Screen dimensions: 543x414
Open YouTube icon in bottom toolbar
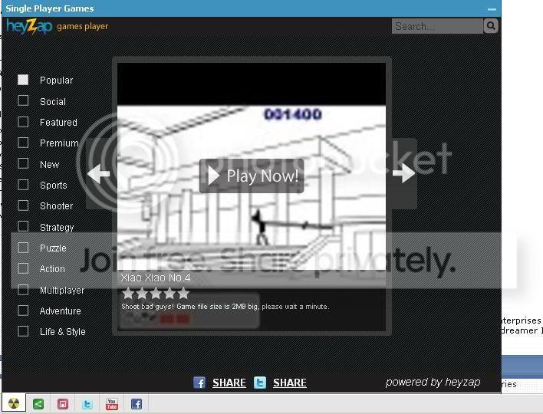(x=112, y=404)
